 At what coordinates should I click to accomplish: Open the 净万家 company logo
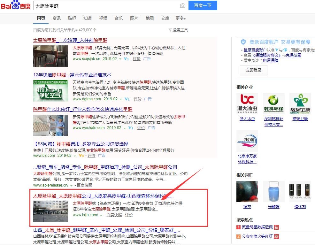(x=247, y=141)
